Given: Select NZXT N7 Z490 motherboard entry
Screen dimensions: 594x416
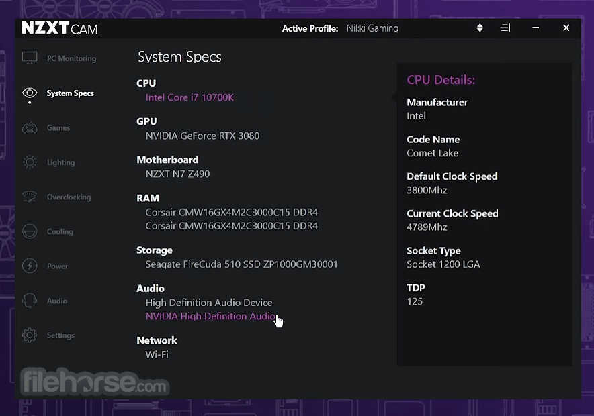Looking at the screenshot, I should 177,174.
